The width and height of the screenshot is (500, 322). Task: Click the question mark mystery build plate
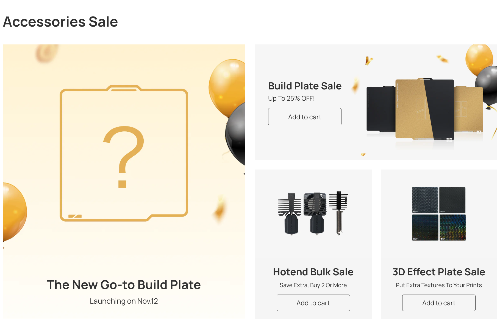click(124, 154)
